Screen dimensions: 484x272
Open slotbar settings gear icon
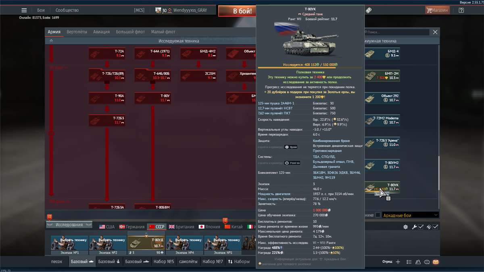pos(405,227)
